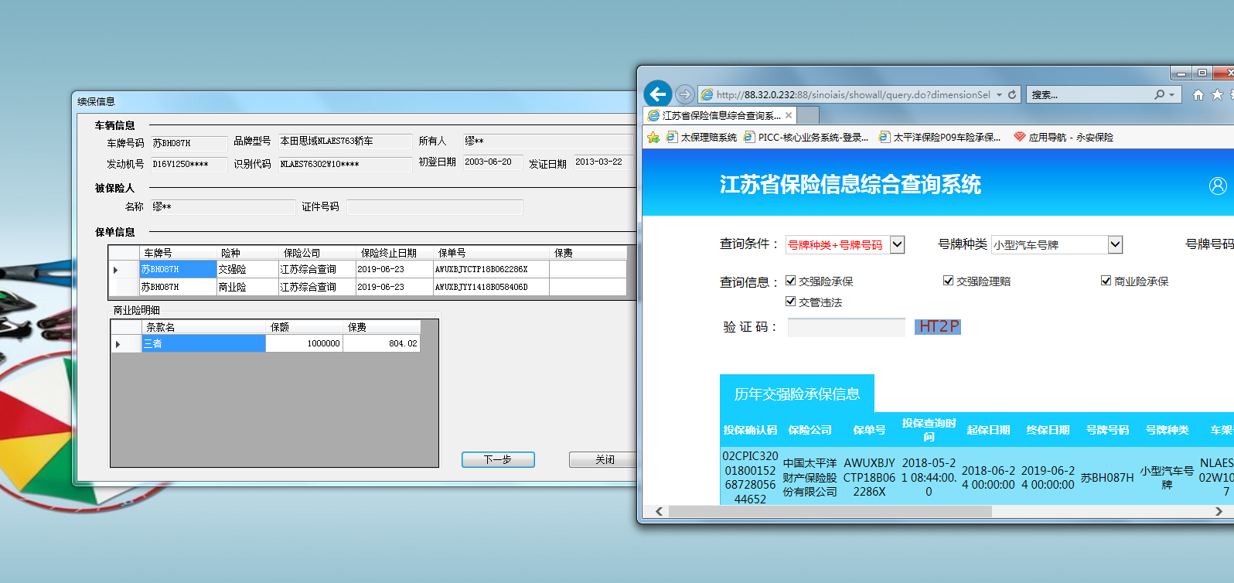Open the 太保理赔系统 favorites link
1234x583 pixels.
click(x=701, y=137)
